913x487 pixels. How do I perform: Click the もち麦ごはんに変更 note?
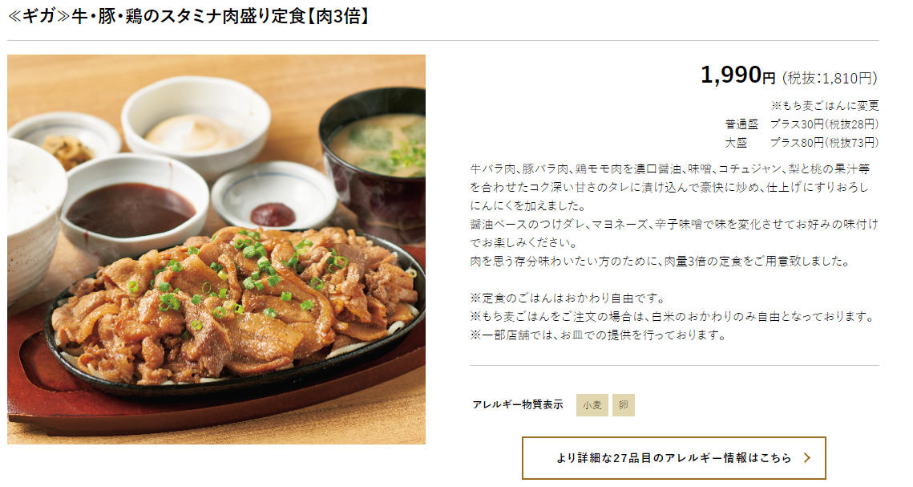tap(825, 105)
